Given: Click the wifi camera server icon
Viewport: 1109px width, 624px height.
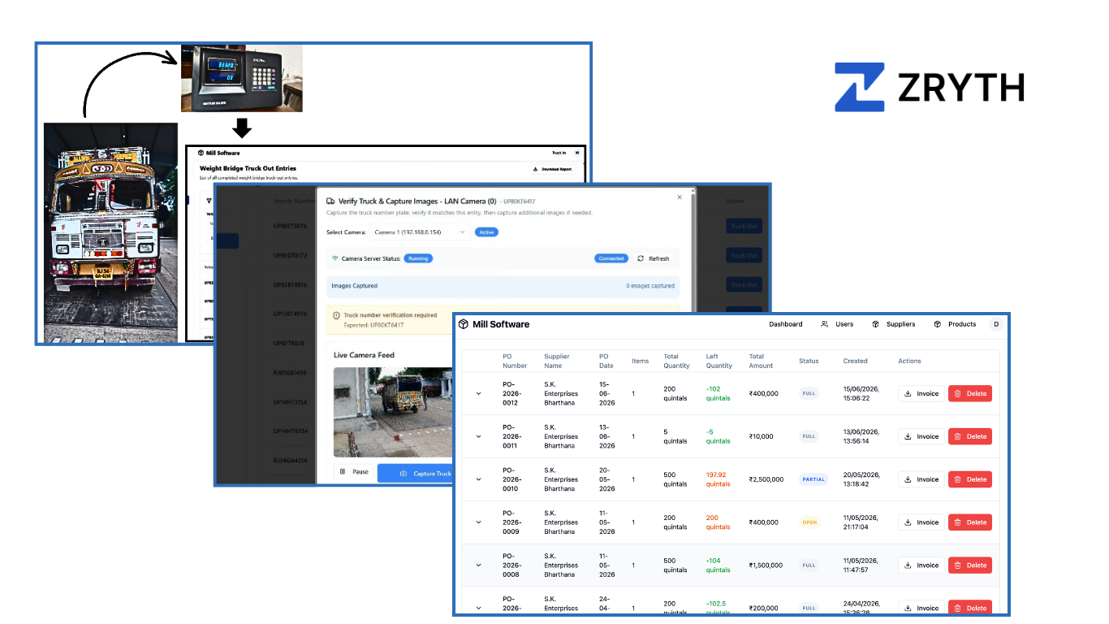Looking at the screenshot, I should (334, 258).
